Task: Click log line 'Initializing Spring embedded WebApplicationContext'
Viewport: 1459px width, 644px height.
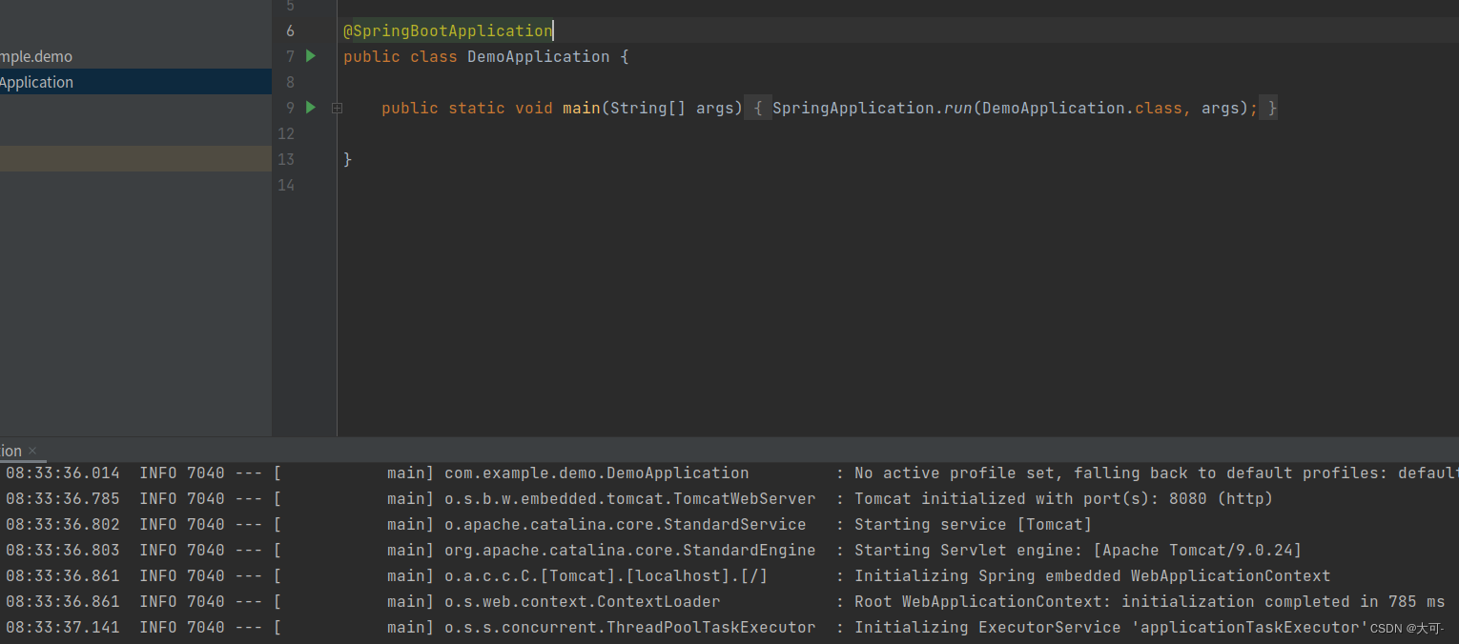Action: [1092, 575]
